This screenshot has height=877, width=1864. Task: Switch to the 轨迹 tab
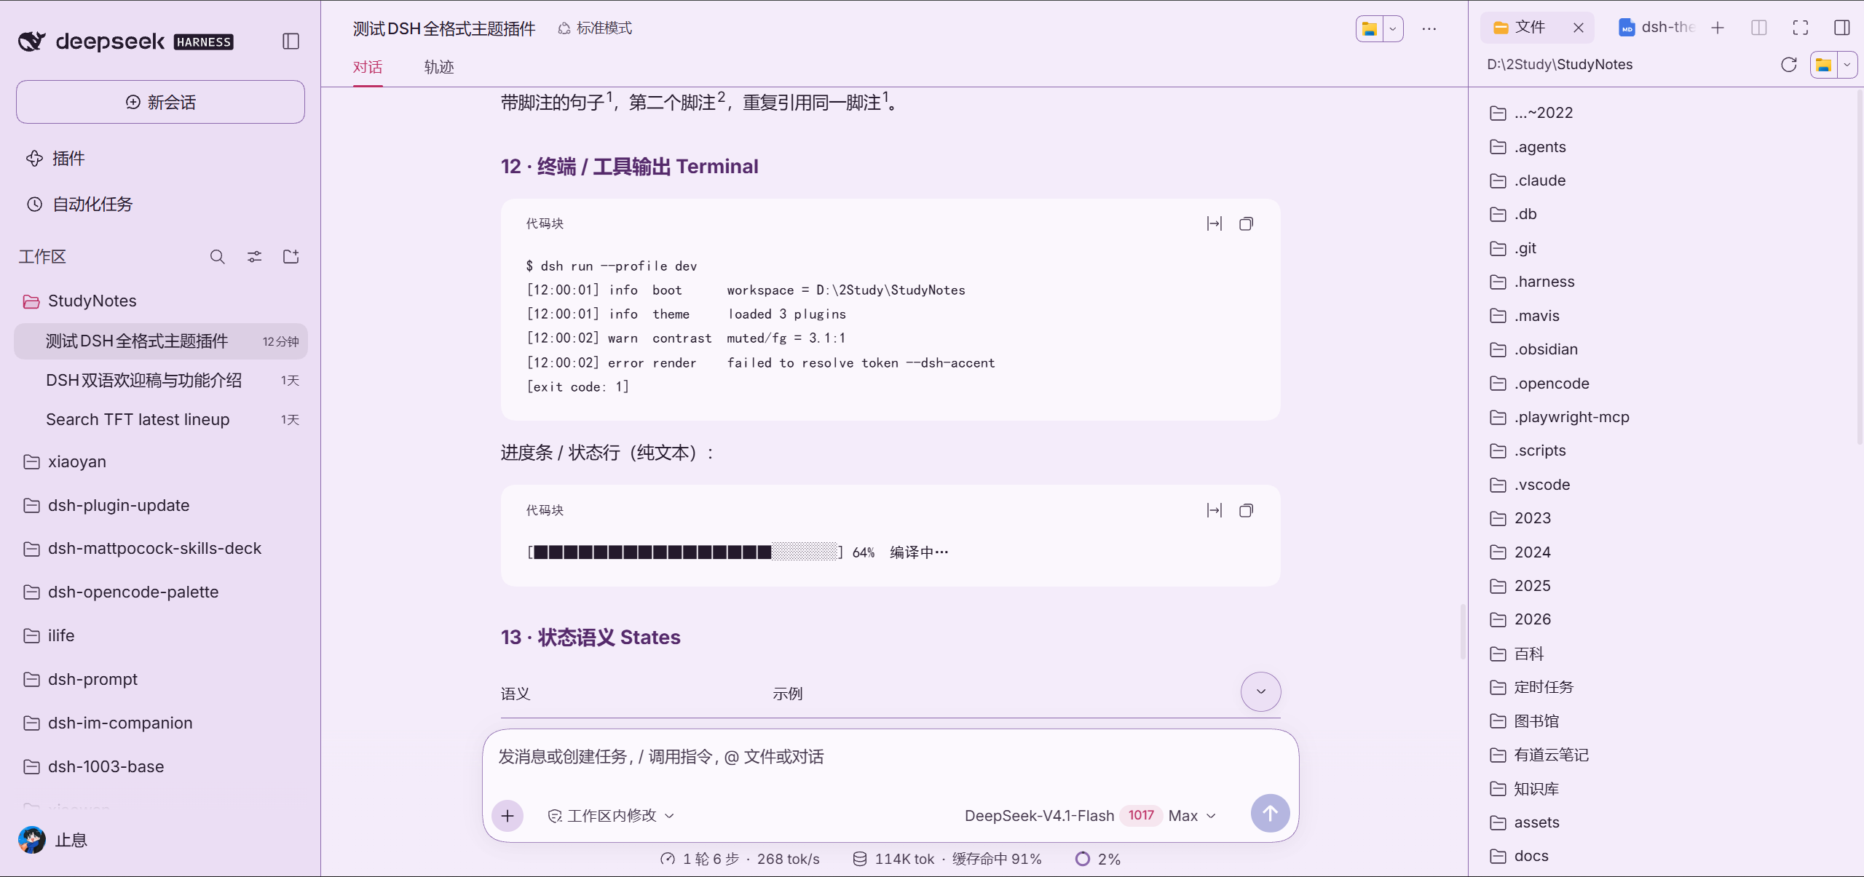(439, 67)
